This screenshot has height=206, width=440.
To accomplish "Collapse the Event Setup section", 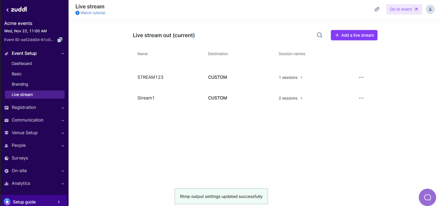I will [63, 54].
